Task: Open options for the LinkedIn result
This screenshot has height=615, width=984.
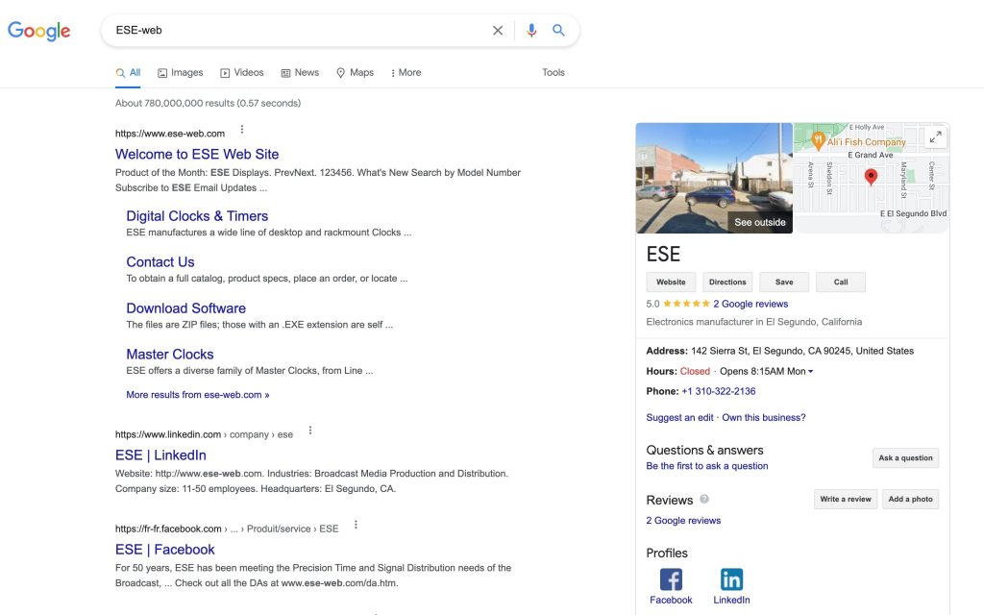Action: pos(310,430)
